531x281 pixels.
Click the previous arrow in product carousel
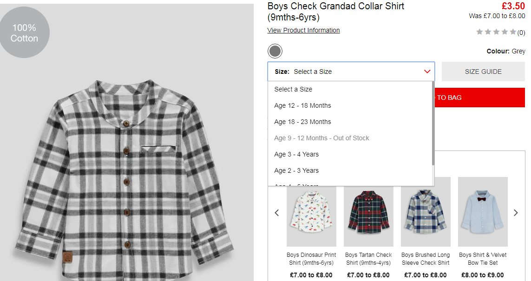pyautogui.click(x=277, y=213)
